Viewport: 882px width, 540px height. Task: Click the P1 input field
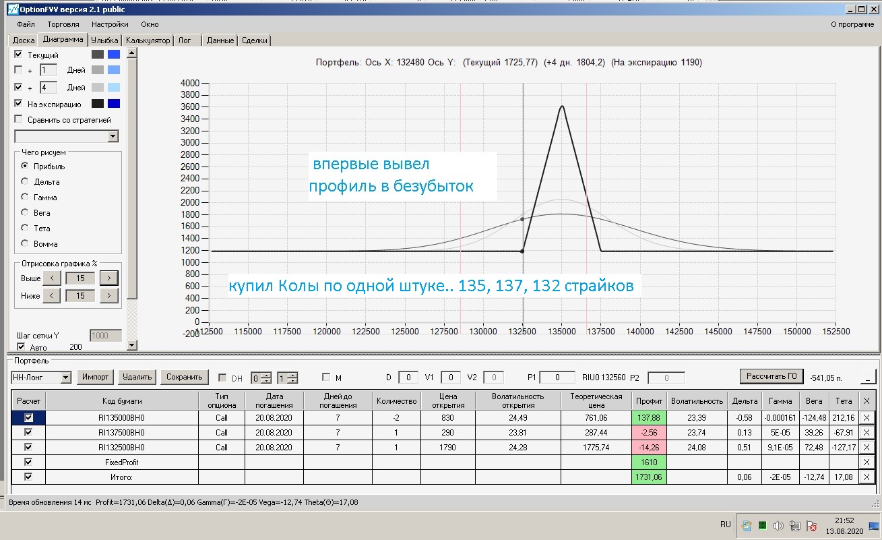(x=557, y=378)
